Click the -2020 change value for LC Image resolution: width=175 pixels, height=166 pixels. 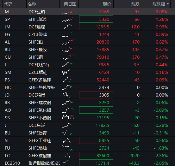(134, 156)
